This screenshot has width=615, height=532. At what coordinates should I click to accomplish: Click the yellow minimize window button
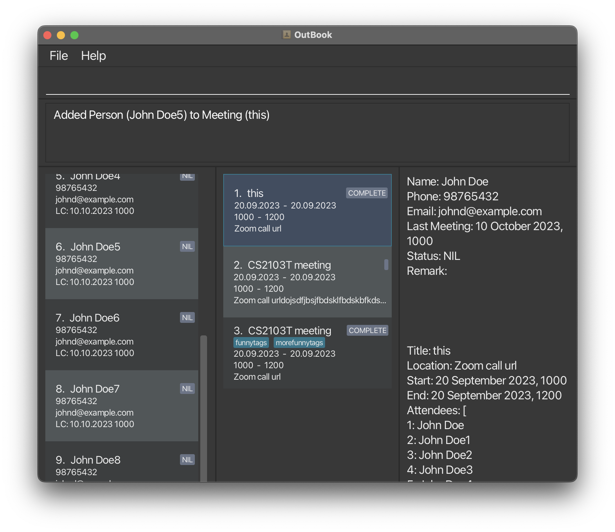pyautogui.click(x=61, y=35)
